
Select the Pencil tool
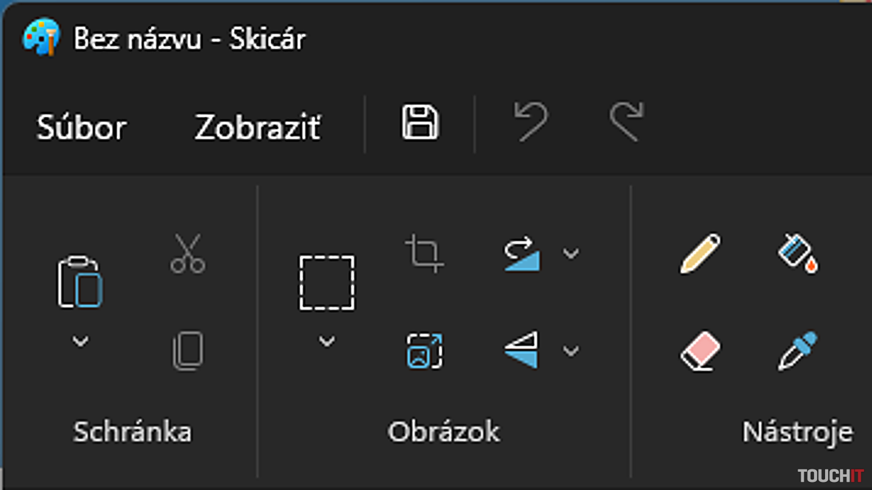click(700, 253)
